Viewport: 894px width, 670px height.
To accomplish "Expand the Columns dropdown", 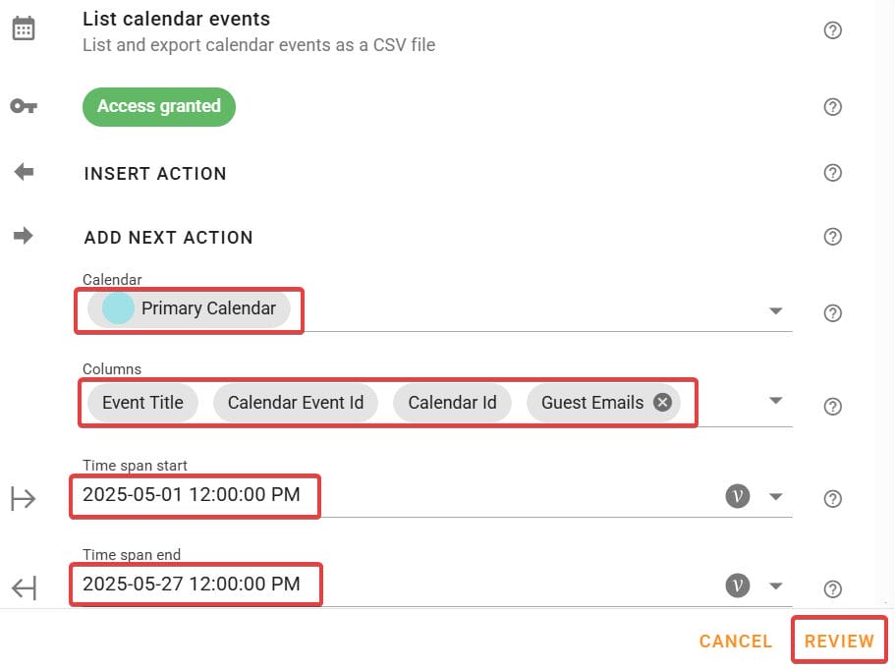I will (x=776, y=401).
